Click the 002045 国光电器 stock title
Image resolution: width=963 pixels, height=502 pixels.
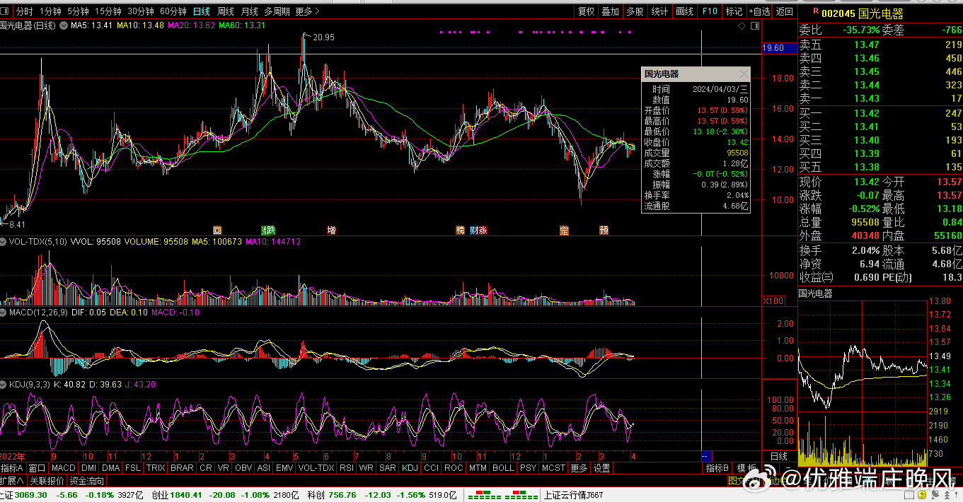pos(863,13)
